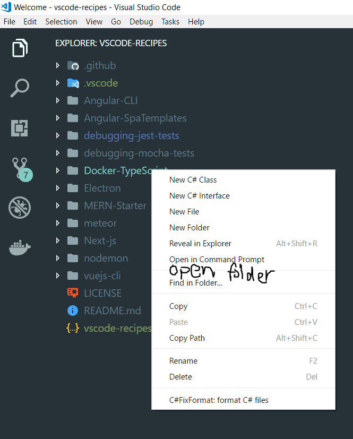
Task: Open the Debug menu
Action: click(x=141, y=22)
